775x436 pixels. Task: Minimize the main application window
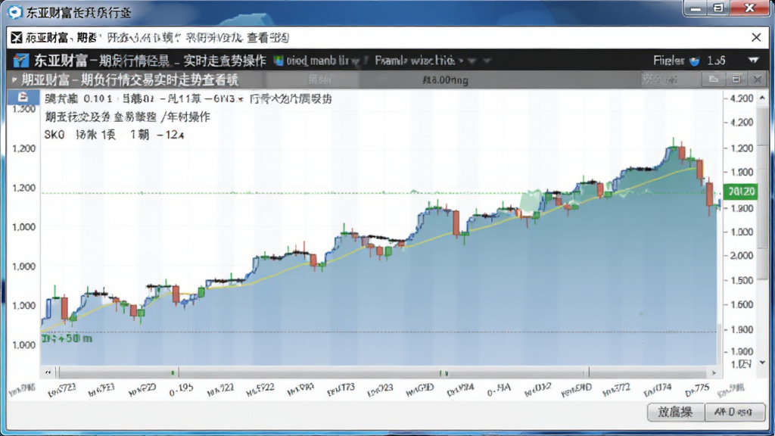point(696,8)
